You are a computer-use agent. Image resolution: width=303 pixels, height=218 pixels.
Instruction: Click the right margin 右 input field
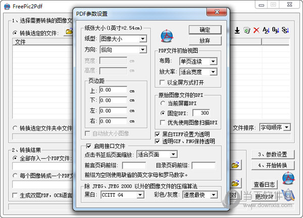pos(113,121)
